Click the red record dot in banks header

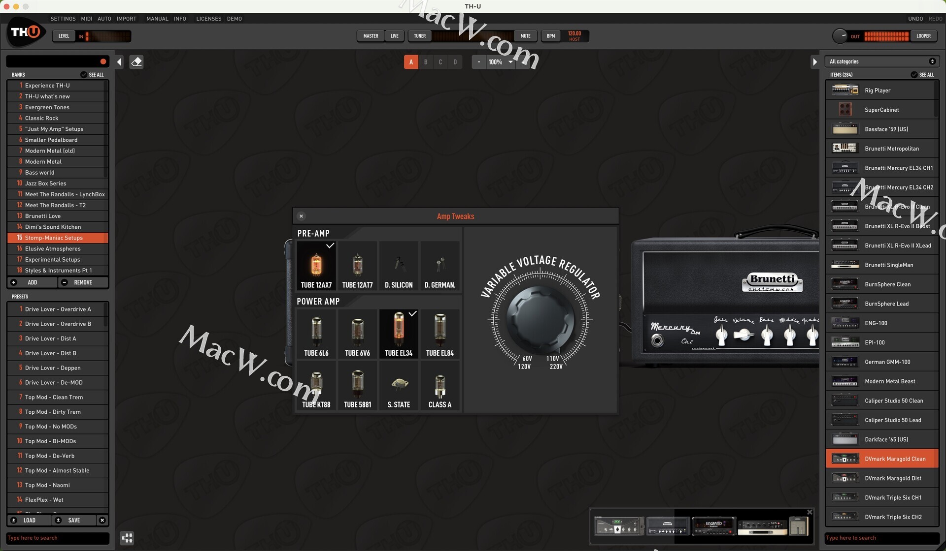pyautogui.click(x=103, y=61)
